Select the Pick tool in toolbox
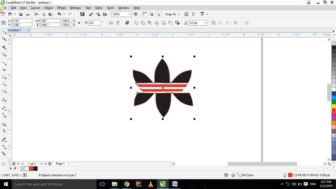This screenshot has width=336, height=189. [x=4, y=31]
